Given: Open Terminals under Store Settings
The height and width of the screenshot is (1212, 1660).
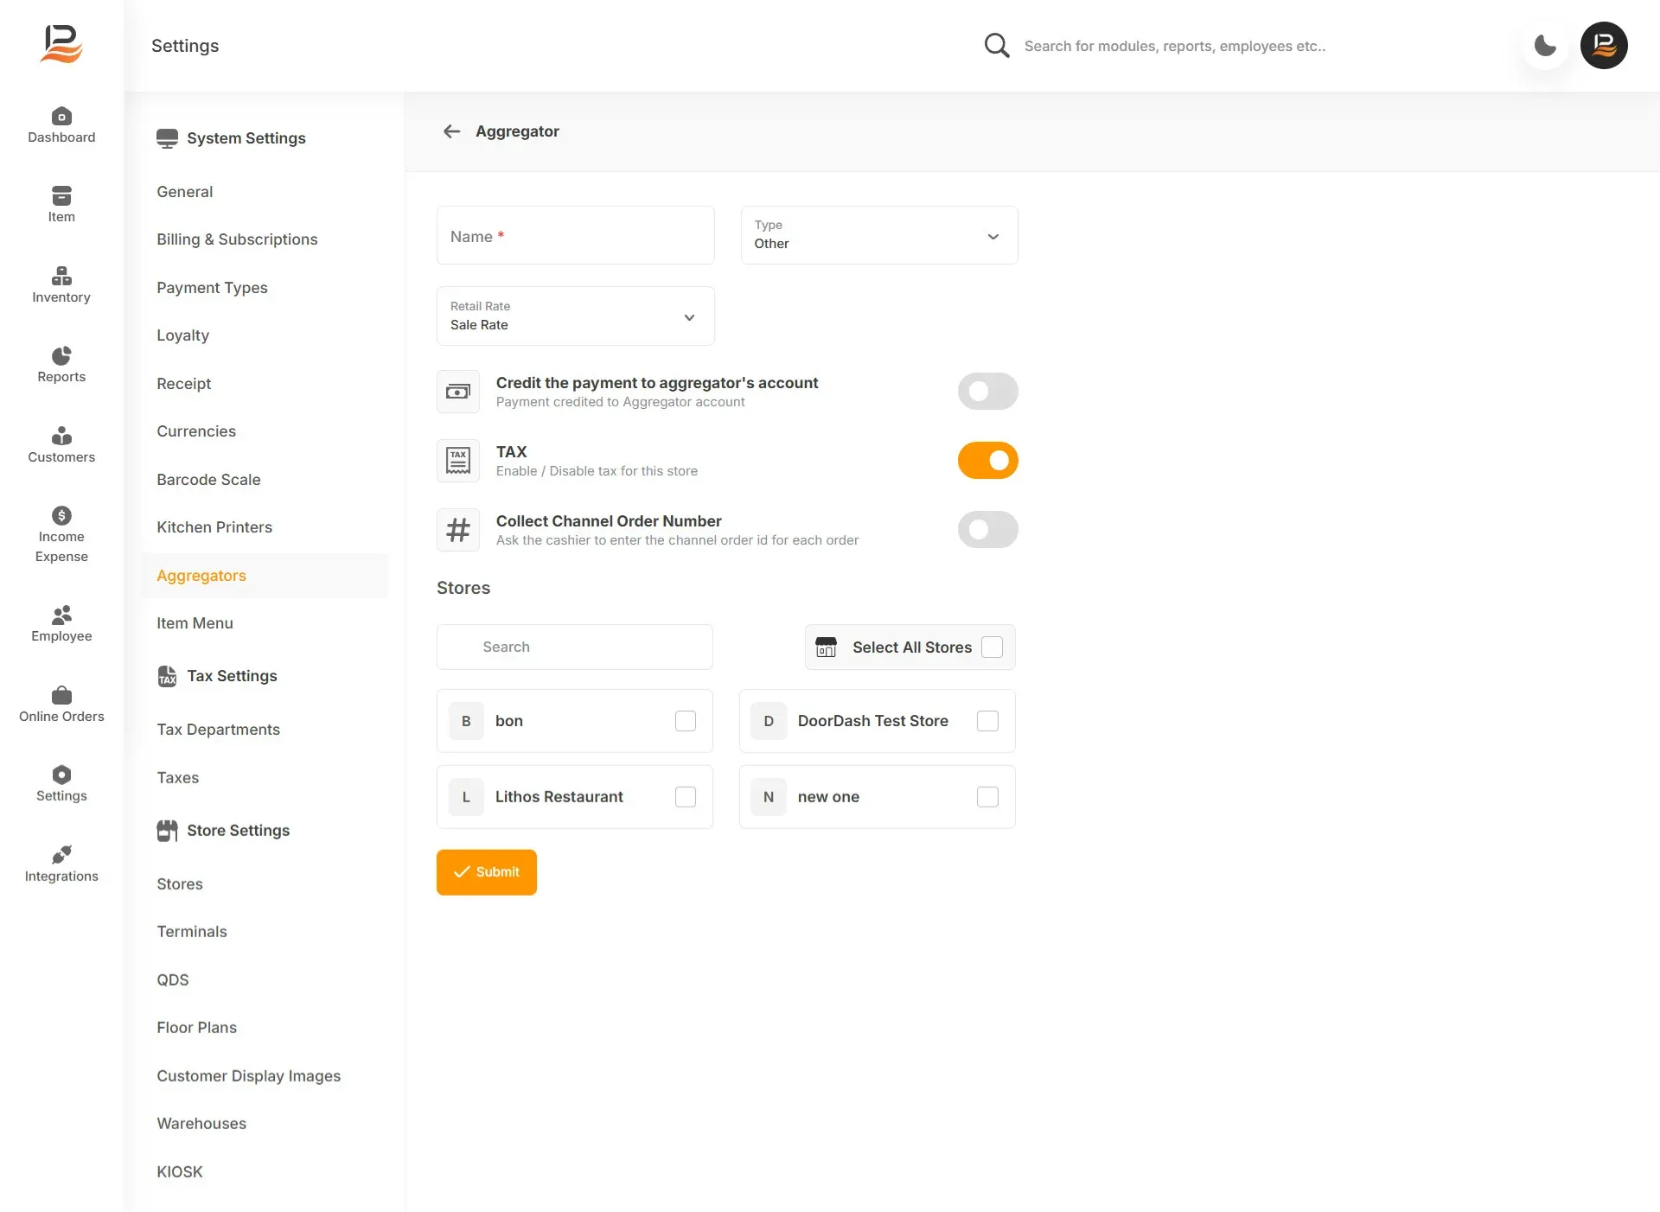Looking at the screenshot, I should click(192, 932).
